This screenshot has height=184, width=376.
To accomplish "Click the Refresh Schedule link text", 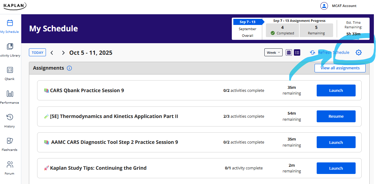I will pos(333,53).
